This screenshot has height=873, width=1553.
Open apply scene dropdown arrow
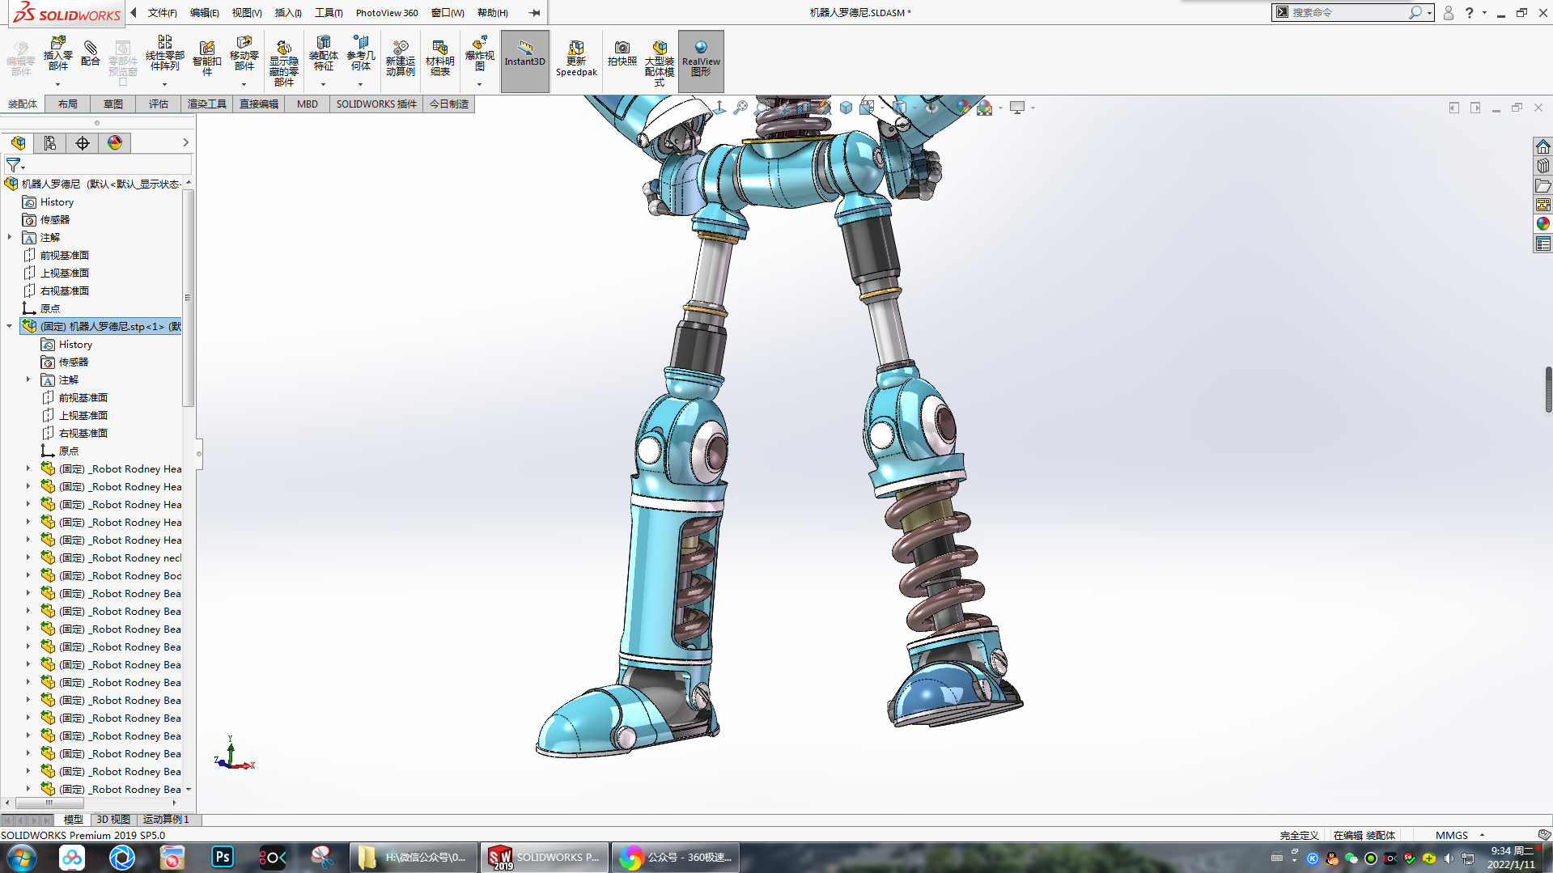coord(1001,108)
